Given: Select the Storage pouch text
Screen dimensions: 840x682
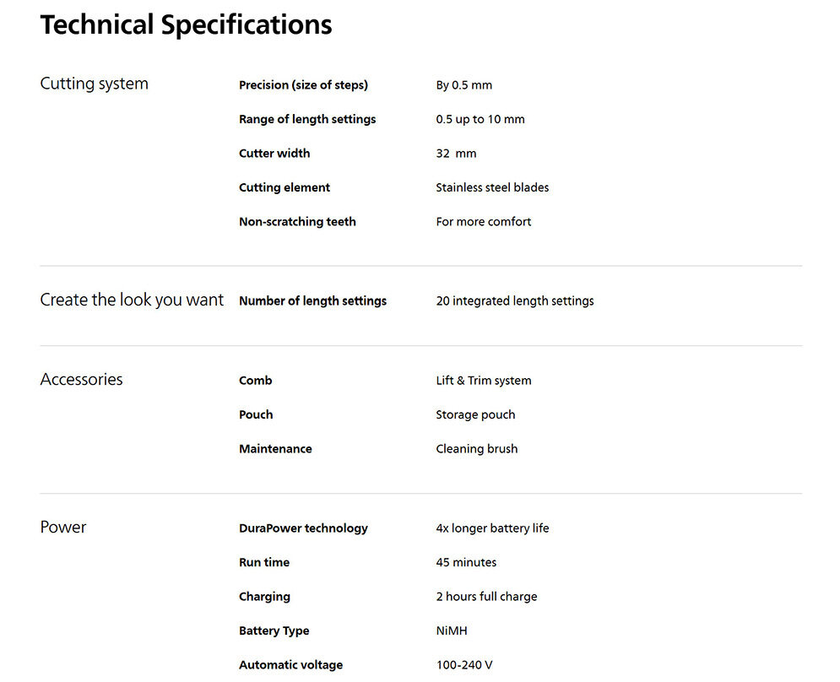Looking at the screenshot, I should pyautogui.click(x=475, y=414).
